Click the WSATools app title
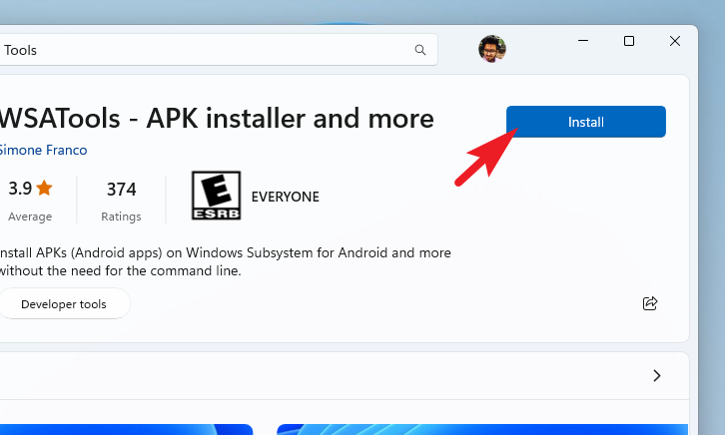 [x=217, y=118]
